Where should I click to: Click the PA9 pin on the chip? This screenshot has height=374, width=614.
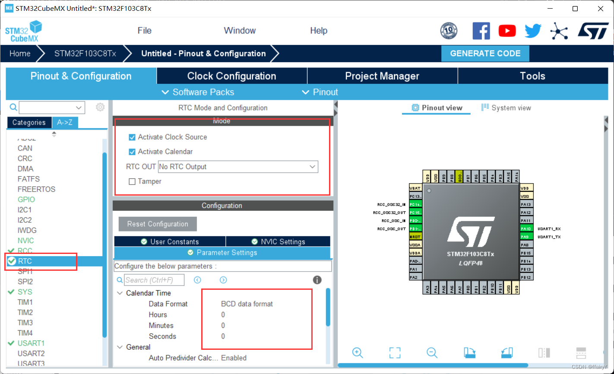(x=526, y=237)
